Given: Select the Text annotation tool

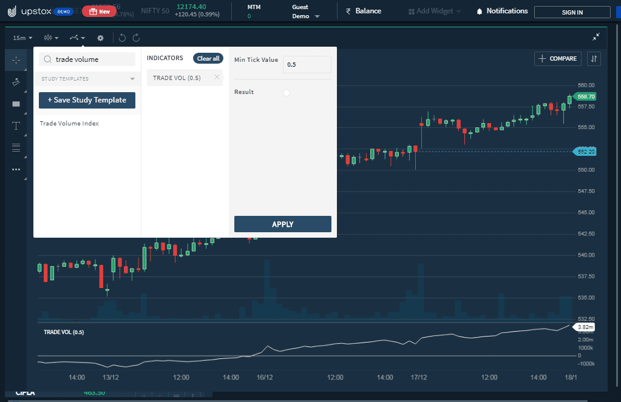Looking at the screenshot, I should click(x=16, y=126).
